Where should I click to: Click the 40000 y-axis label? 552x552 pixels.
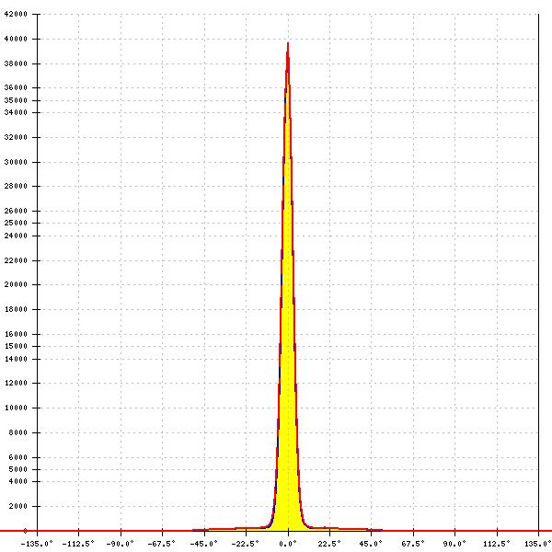pyautogui.click(x=16, y=39)
